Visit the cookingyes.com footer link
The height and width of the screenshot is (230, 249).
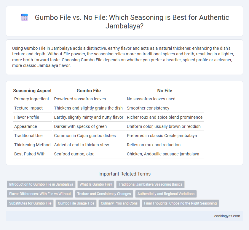[x=227, y=216]
